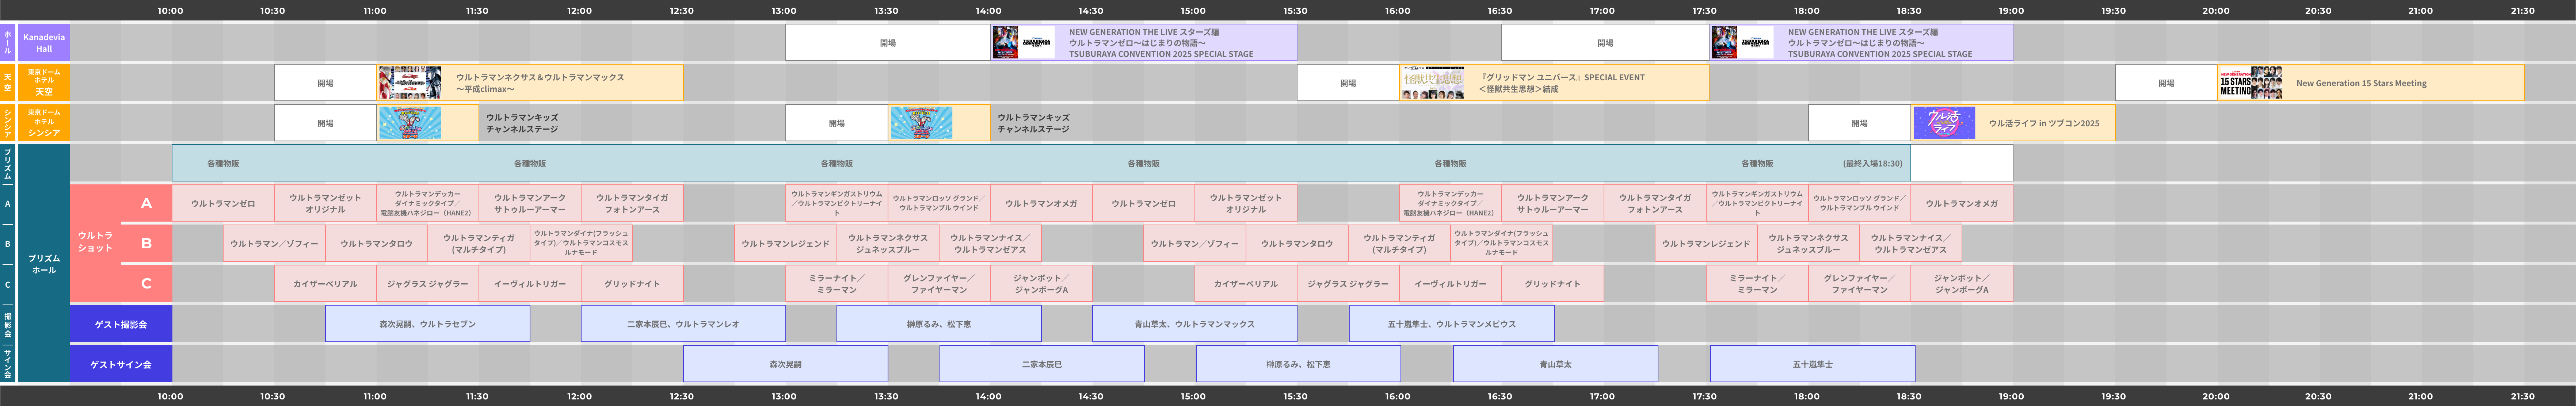Select the ゲストサイン会 row header

(121, 364)
